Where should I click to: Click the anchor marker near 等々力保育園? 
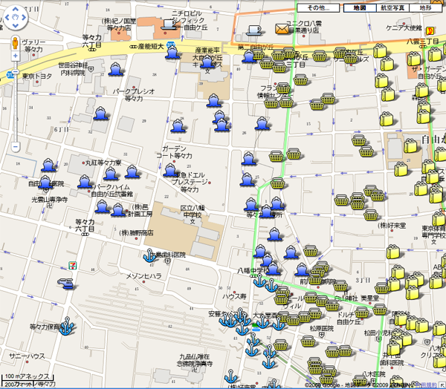65,324
